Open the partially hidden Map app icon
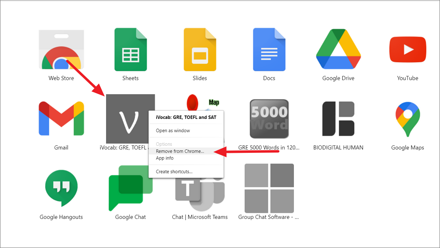Viewport: 440px width, 248px height. (x=203, y=103)
